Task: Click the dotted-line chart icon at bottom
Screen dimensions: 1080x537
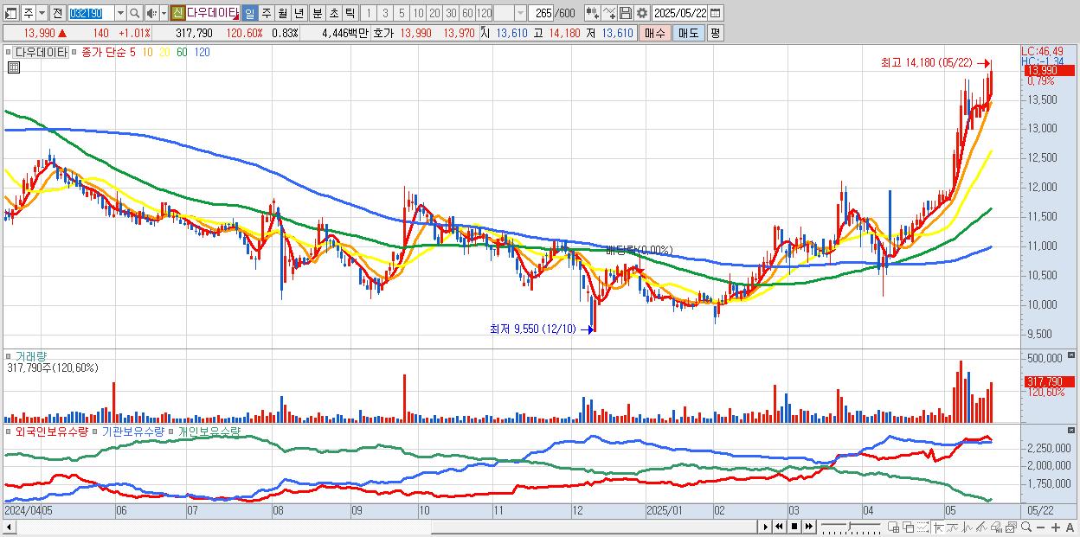Action: pyautogui.click(x=922, y=527)
